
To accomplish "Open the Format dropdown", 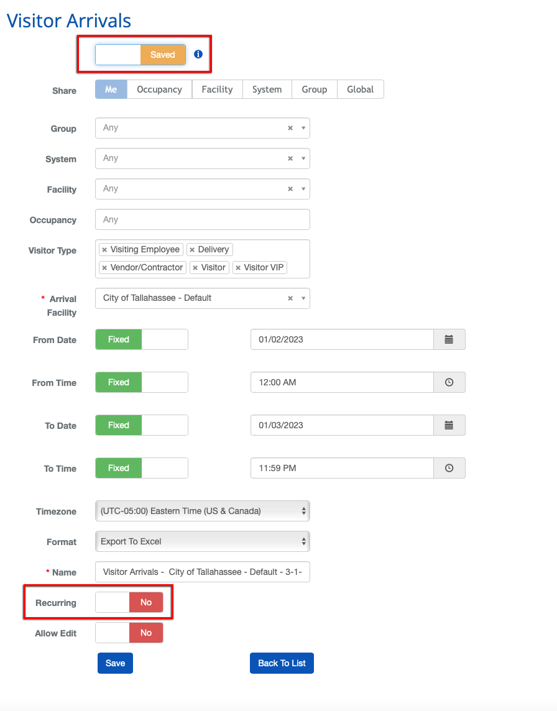I will (x=203, y=542).
